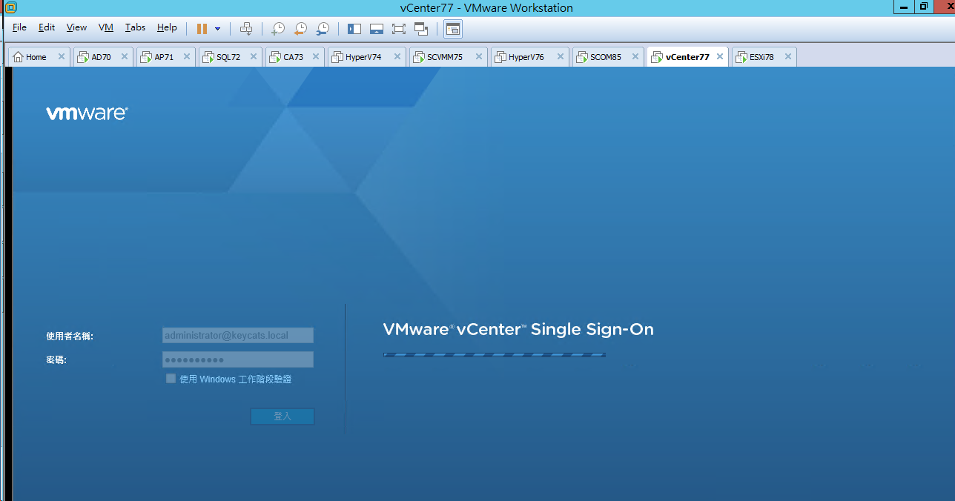This screenshot has height=501, width=955.
Task: Open the VM menu
Action: coord(106,27)
